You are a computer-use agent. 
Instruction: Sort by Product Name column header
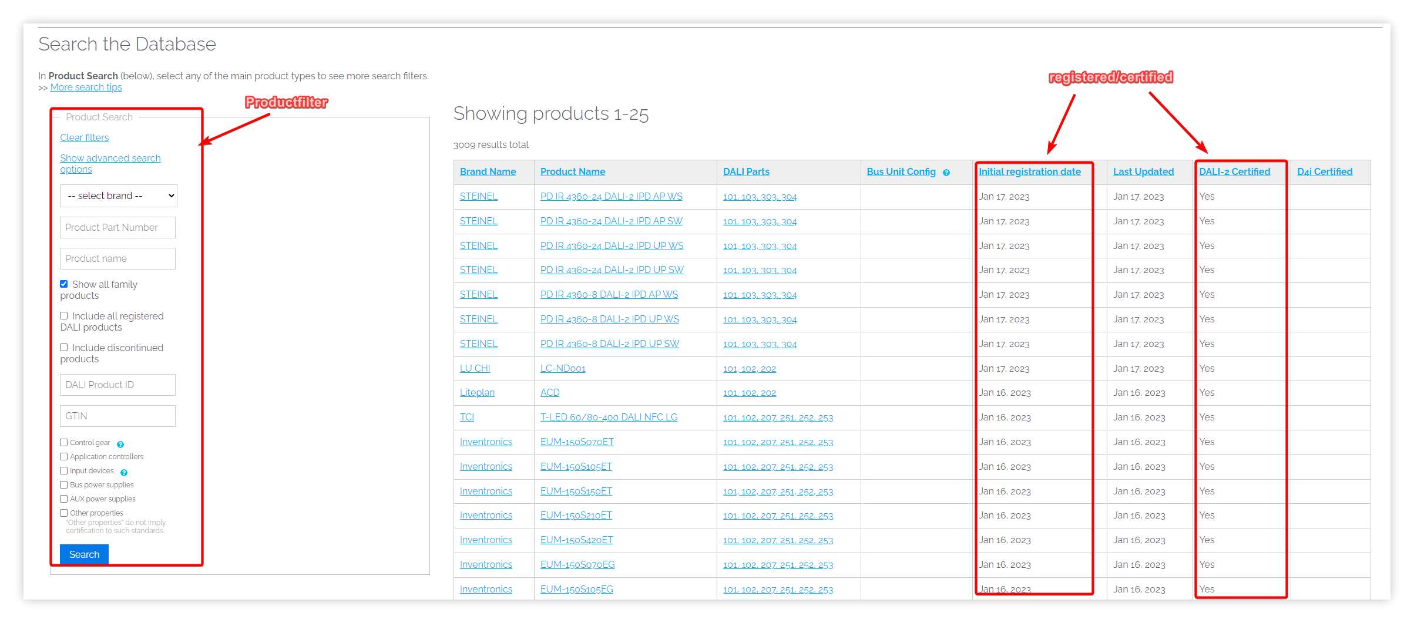[x=573, y=171]
